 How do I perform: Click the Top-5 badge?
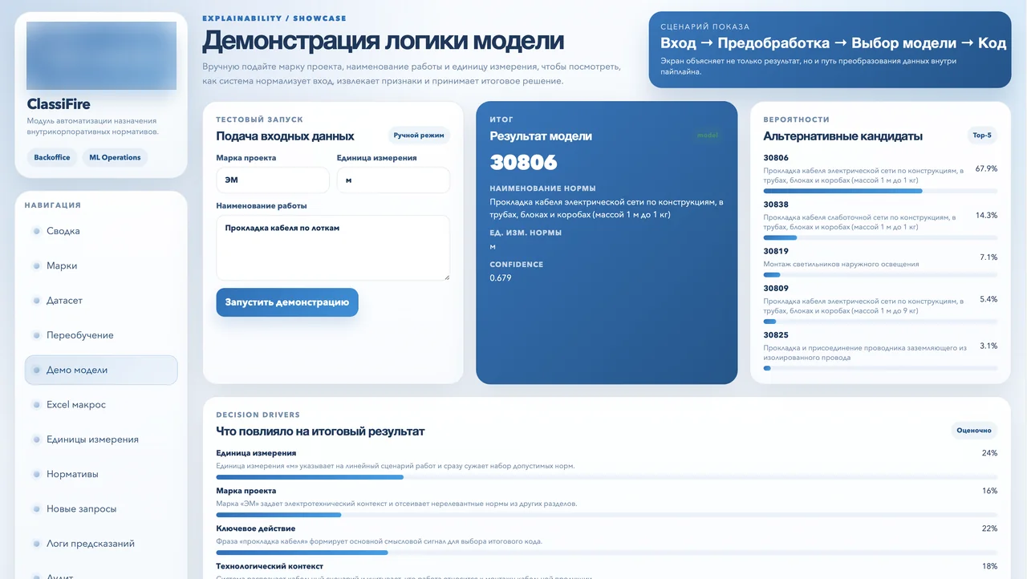pos(982,136)
